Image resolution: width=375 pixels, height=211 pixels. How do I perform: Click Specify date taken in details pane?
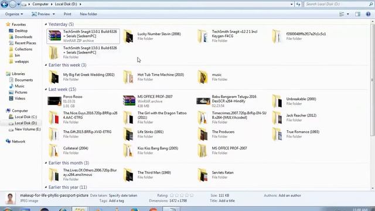coord(123,195)
